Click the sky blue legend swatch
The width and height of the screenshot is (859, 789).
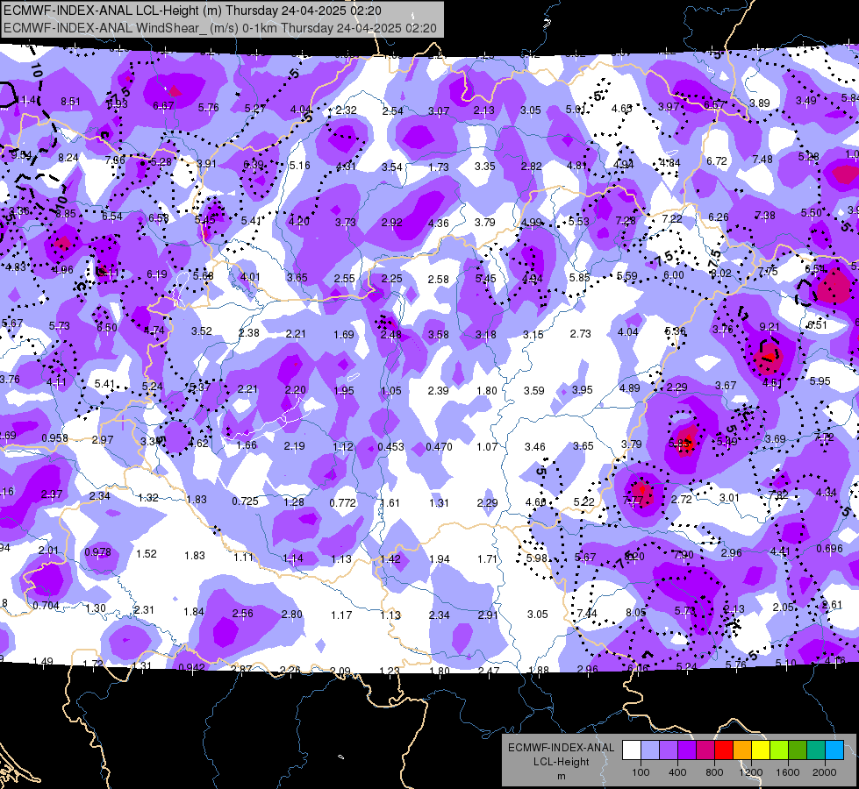pos(834,750)
